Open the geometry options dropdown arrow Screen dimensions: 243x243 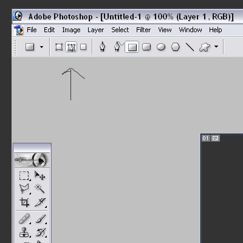coord(216,47)
